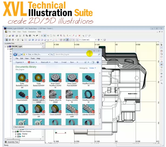Undo the last action with the undo arrow
The height and width of the screenshot is (147, 166).
[34, 36]
